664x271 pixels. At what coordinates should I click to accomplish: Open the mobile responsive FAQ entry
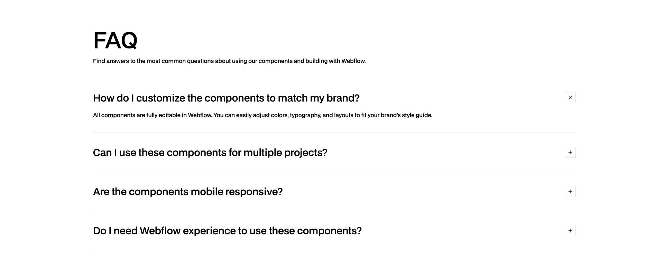point(187,191)
